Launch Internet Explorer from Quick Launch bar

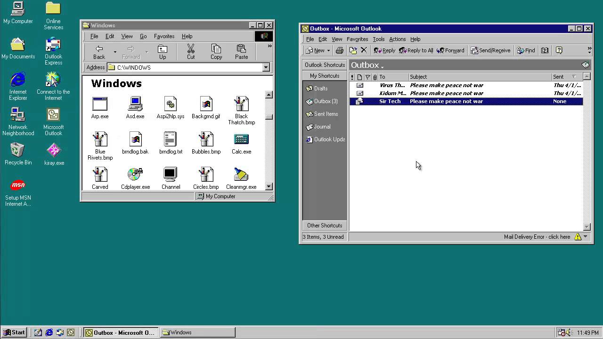click(49, 332)
